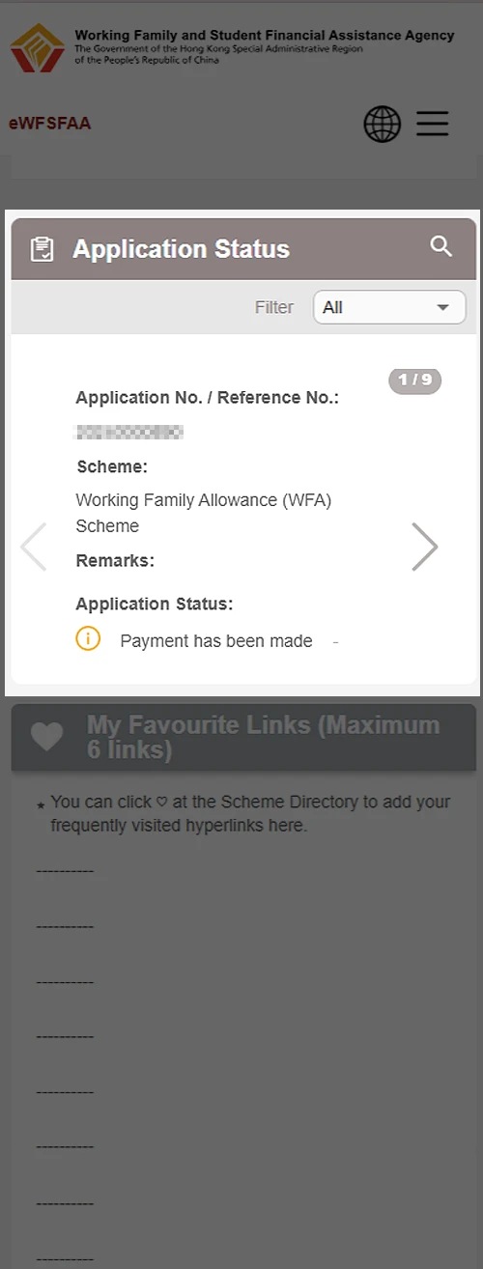This screenshot has width=483, height=1269.
Task: Click the orange info icon by payment status
Action: 88,639
